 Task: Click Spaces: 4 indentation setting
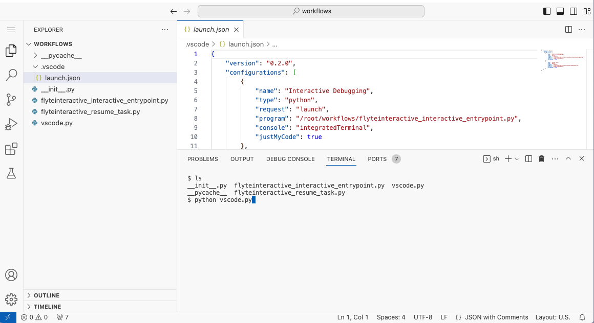[x=391, y=317]
